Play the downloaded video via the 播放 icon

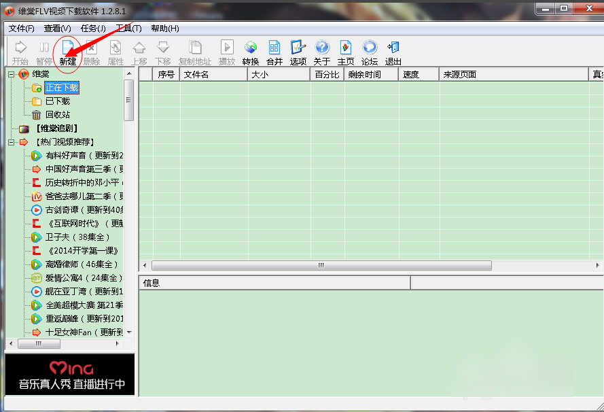pyautogui.click(x=226, y=51)
